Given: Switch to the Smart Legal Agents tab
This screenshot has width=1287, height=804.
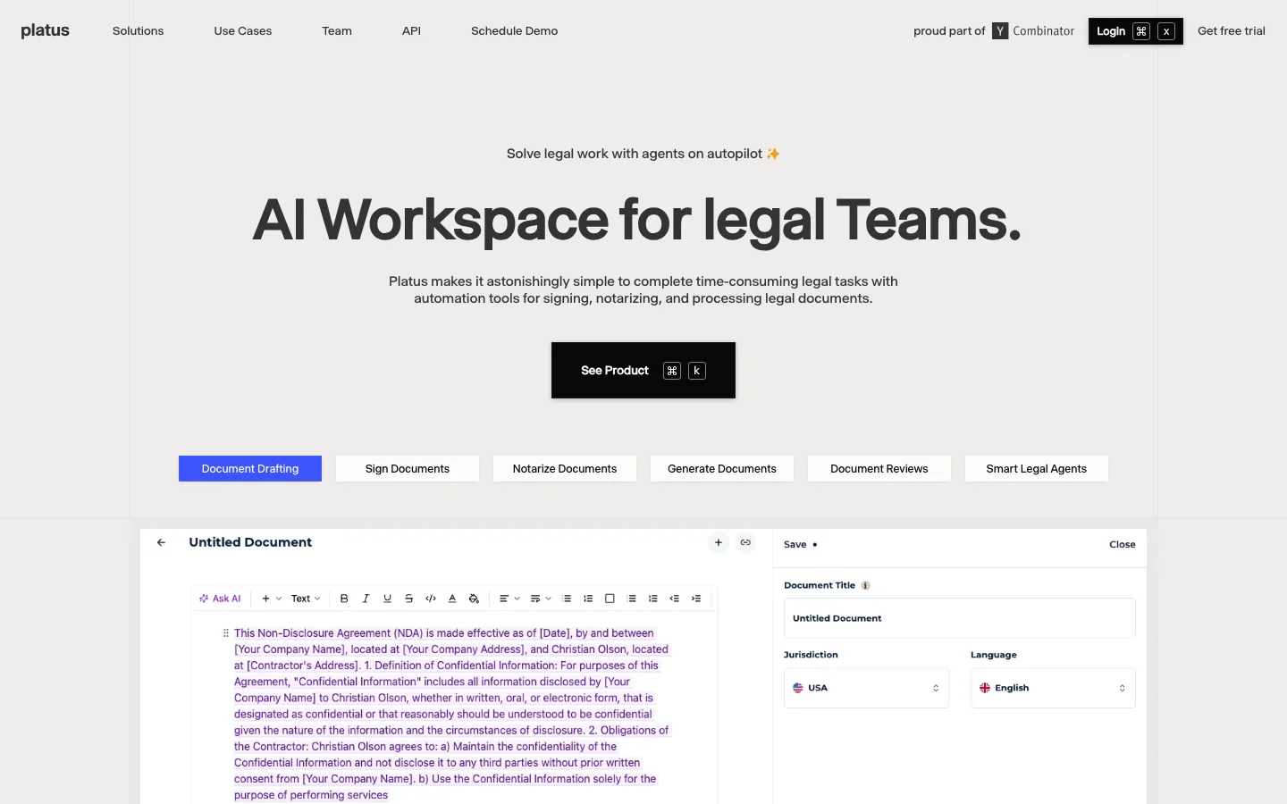Looking at the screenshot, I should (x=1037, y=469).
